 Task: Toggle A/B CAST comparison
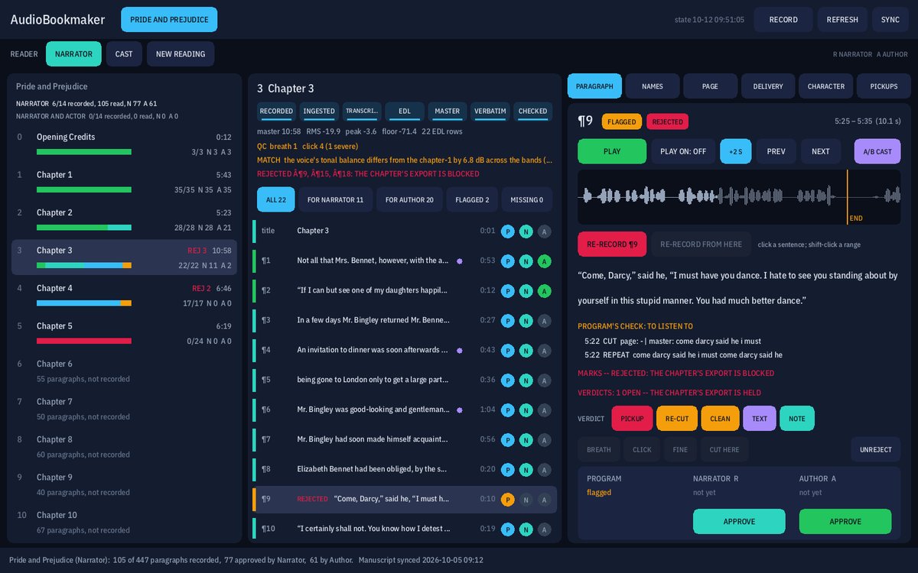(877, 151)
